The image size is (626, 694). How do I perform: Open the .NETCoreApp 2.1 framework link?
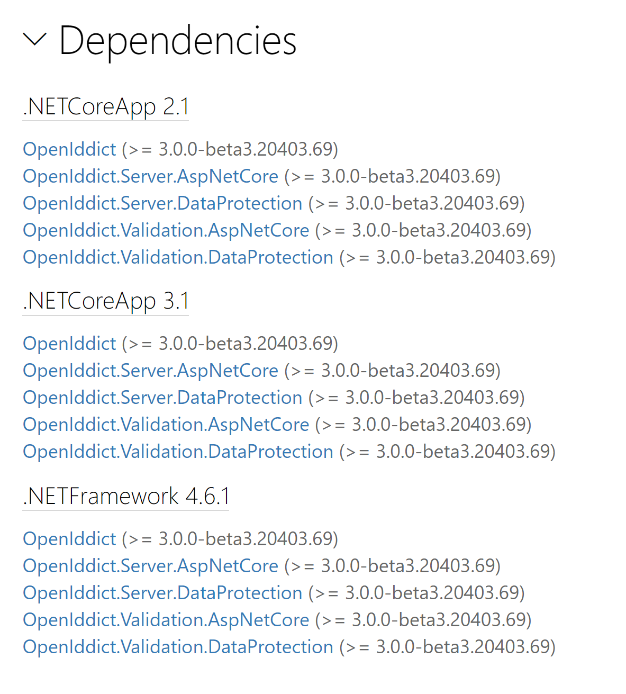pos(105,106)
